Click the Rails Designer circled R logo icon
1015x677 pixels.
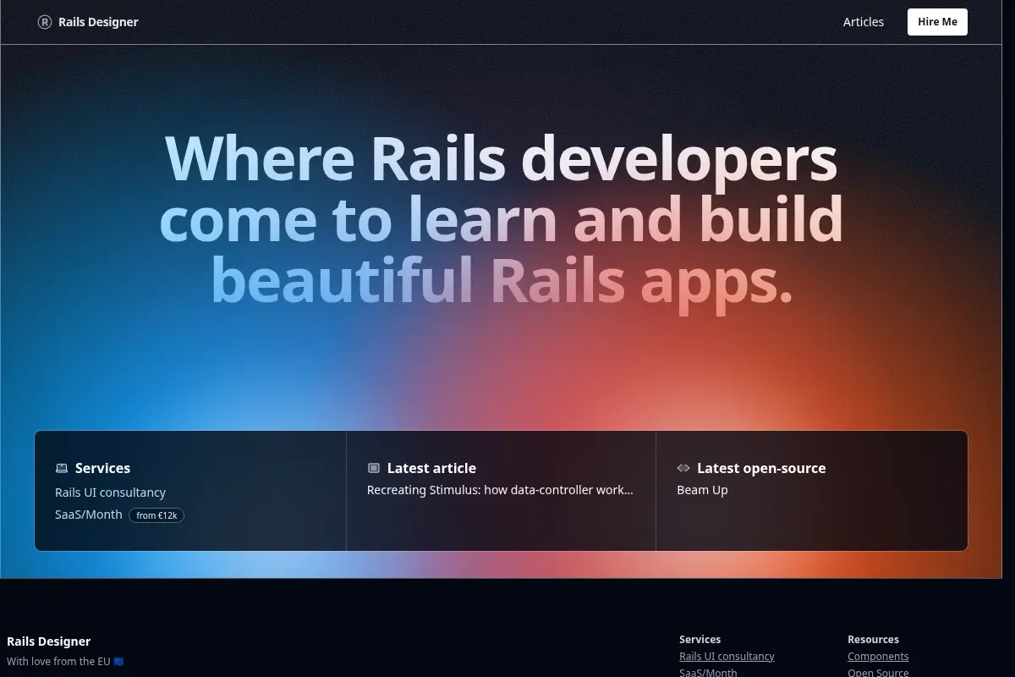pos(45,22)
